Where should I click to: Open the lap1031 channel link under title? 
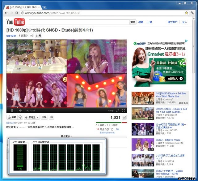click(x=11, y=36)
